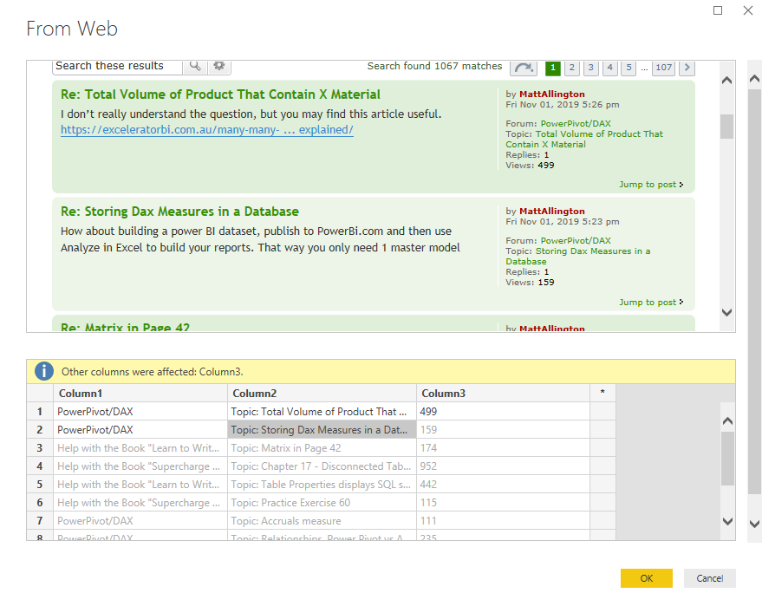Click cell Topic: Accruals measure
762x606 pixels.
pos(322,521)
